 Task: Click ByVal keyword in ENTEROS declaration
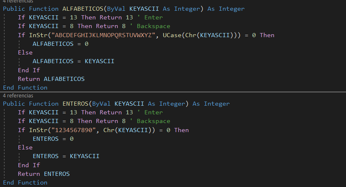[x=101, y=104]
